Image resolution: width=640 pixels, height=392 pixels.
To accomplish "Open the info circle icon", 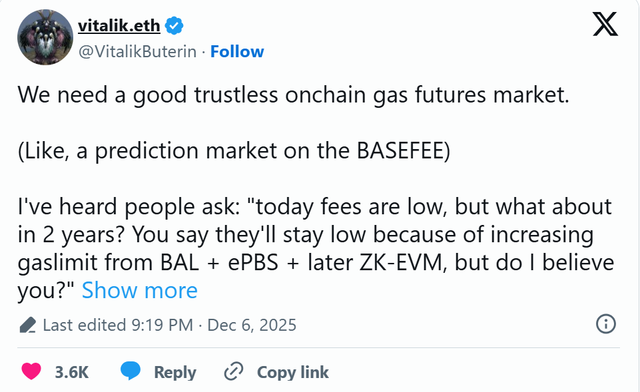I will pyautogui.click(x=605, y=324).
